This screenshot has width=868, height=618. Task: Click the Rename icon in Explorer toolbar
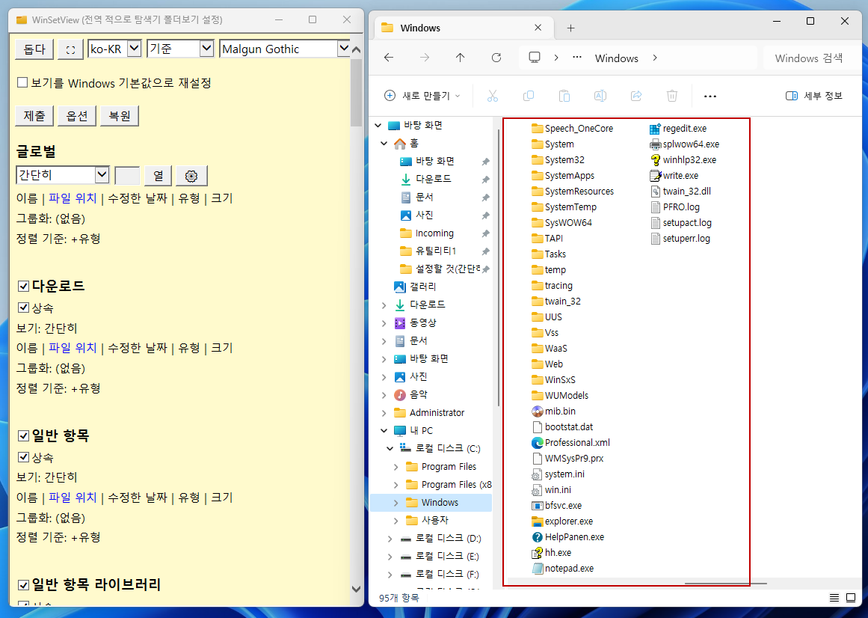point(600,96)
